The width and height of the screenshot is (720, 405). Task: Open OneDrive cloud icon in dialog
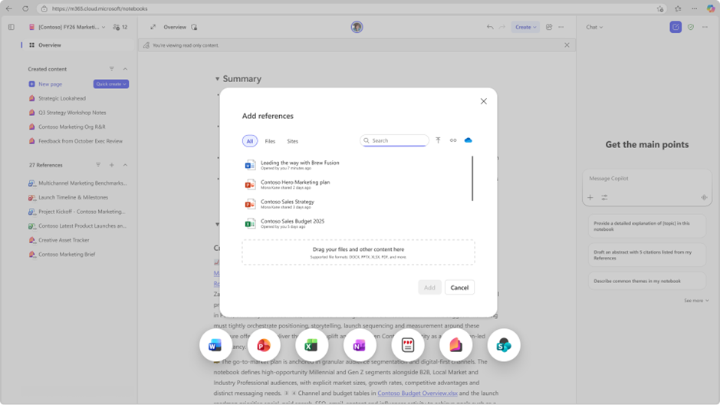pos(468,140)
